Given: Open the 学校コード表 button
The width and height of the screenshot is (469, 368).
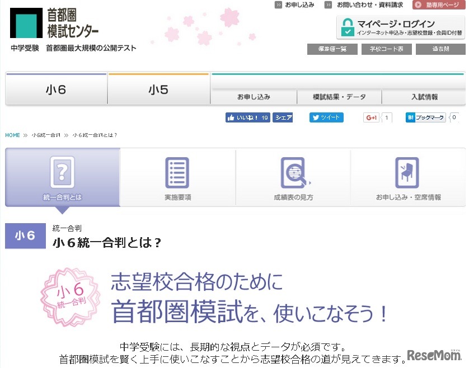Looking at the screenshot, I should [386, 49].
